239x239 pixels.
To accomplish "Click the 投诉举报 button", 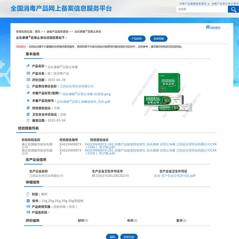I will click(x=159, y=39).
